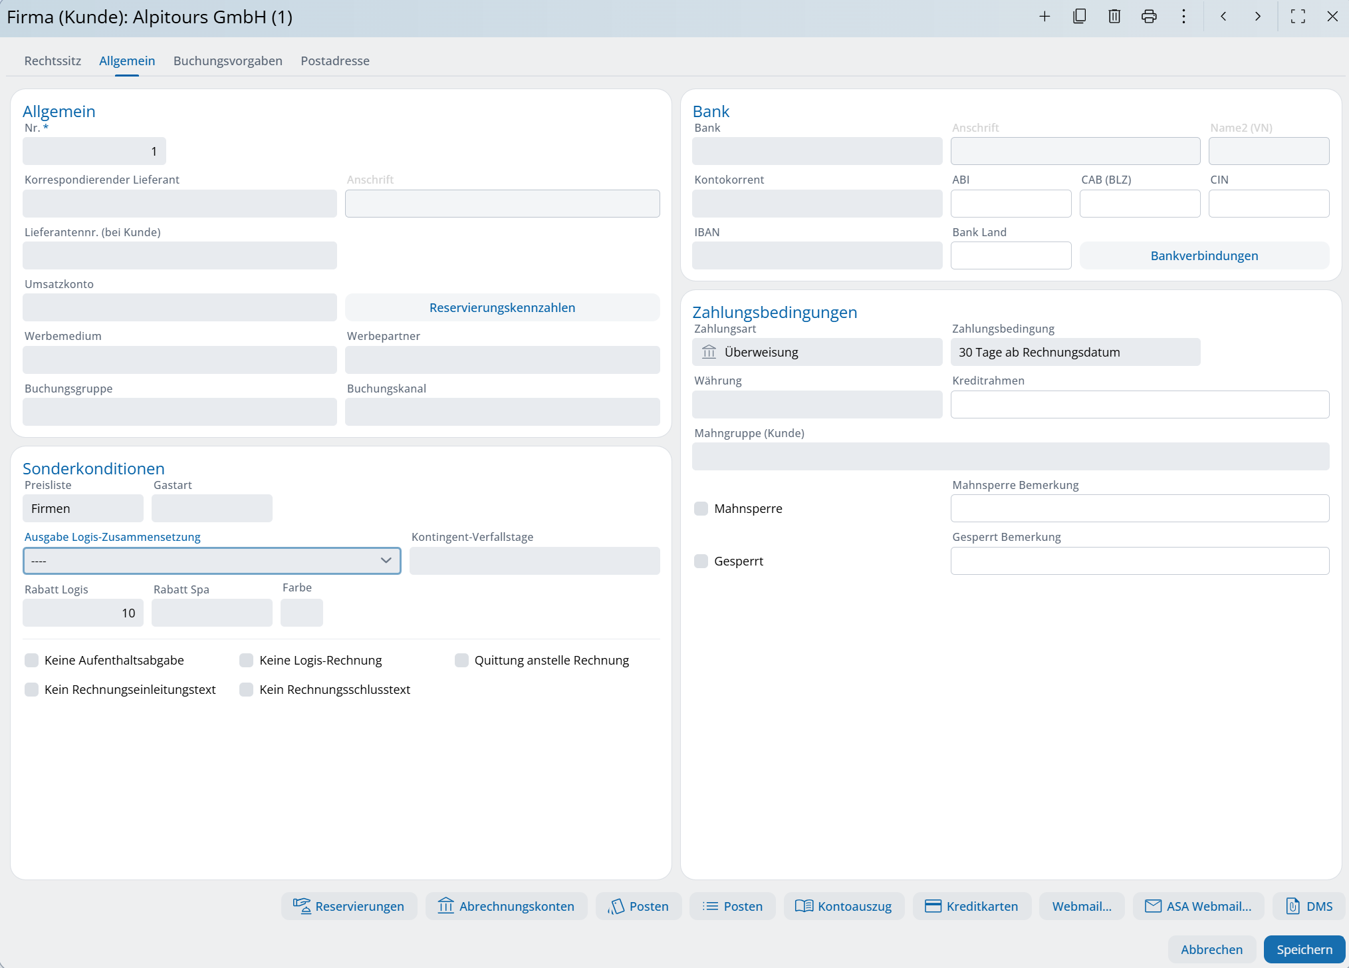Enable Kein Rechnungseinleitungstext checkbox

(31, 689)
